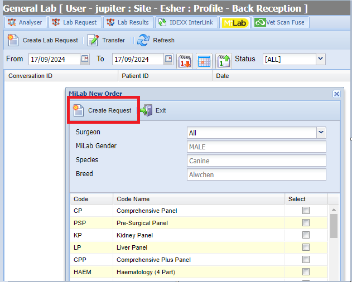Select the Liver Panel row name

pyautogui.click(x=132, y=247)
